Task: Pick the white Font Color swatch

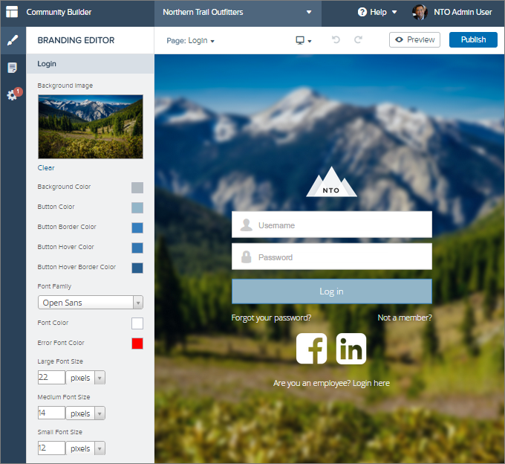Action: click(137, 323)
